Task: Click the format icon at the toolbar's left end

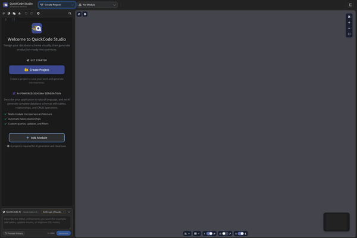Action: [x=4, y=14]
